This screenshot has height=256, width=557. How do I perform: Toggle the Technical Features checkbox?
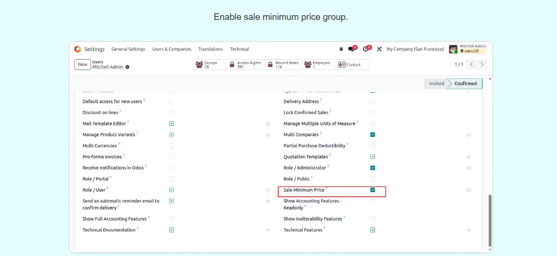pos(373,230)
